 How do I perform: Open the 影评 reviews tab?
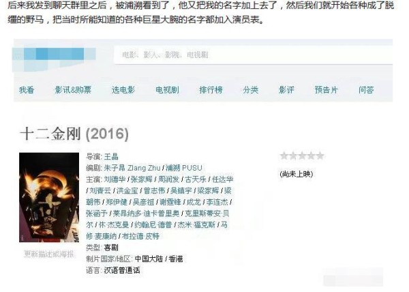286,90
